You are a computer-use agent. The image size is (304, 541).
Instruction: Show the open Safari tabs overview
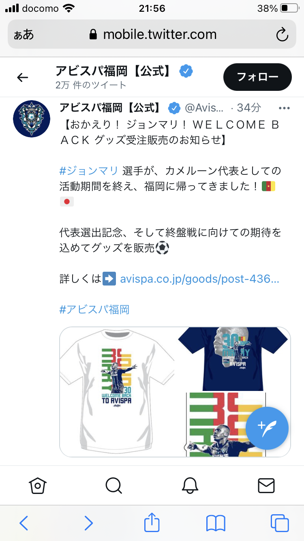tap(280, 523)
